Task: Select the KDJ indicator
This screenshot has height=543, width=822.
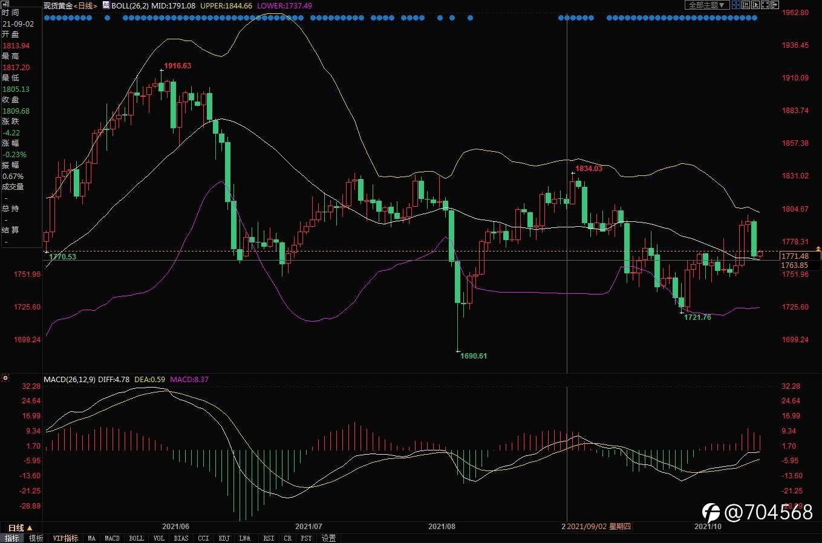Action: pos(224,538)
